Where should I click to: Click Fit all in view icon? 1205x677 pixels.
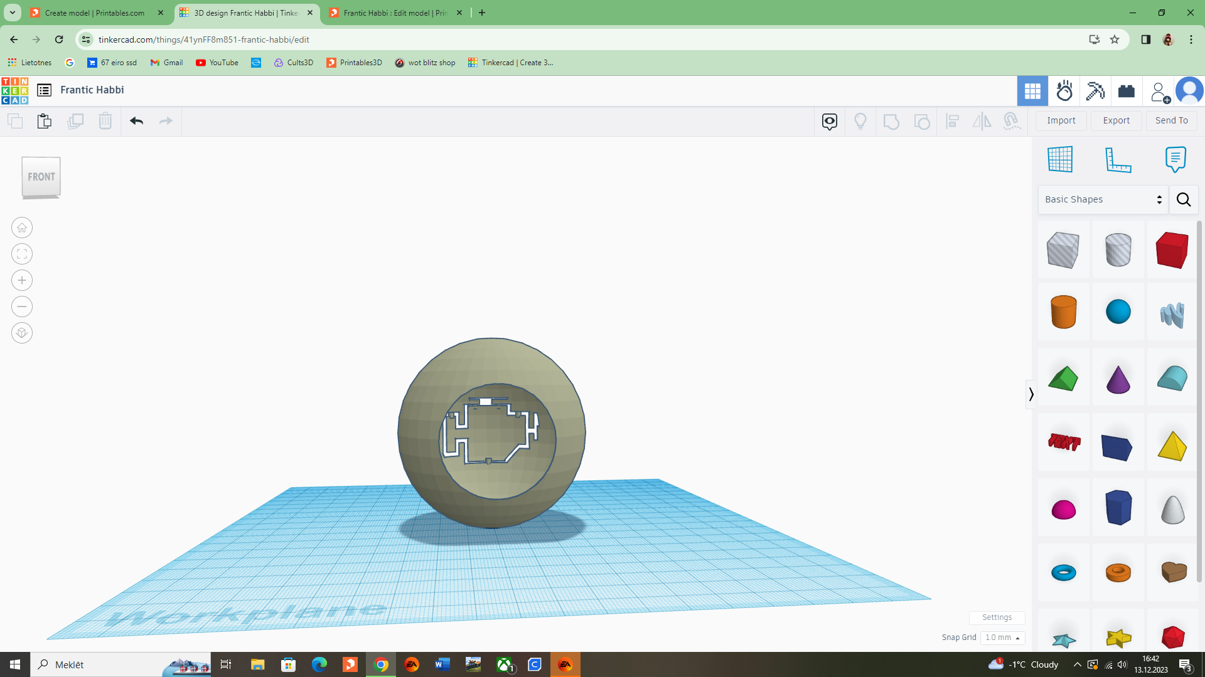click(x=22, y=254)
